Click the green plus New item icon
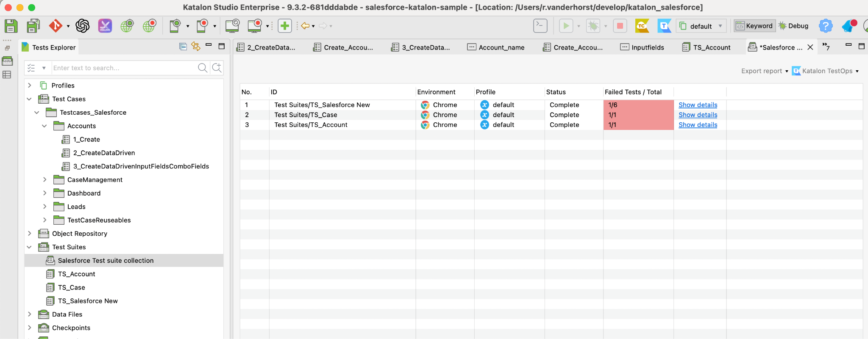The height and width of the screenshot is (339, 868). point(285,26)
